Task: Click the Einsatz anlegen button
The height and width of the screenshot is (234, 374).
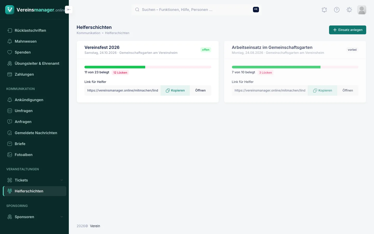Action: (x=348, y=30)
